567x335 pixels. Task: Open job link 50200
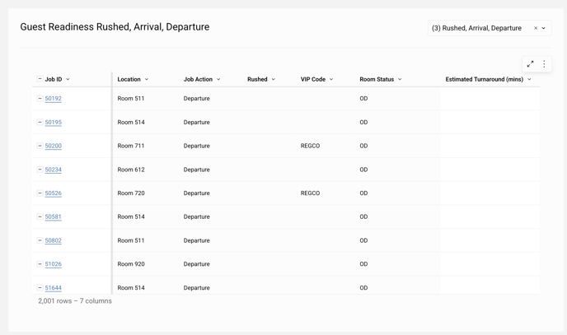click(53, 147)
